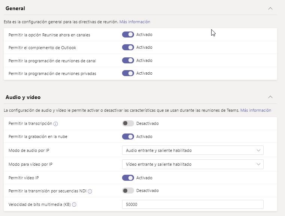The width and height of the screenshot is (285, 216).
Task: Enable transmisión por secuencias NDI toggle
Action: pyautogui.click(x=128, y=190)
